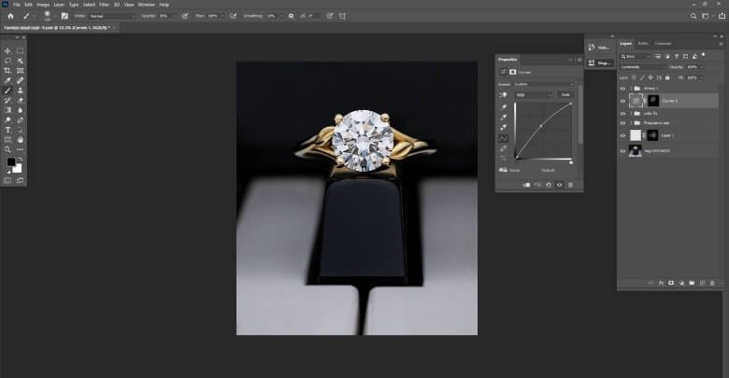Select the Rectangle shape tool
The height and width of the screenshot is (378, 729).
[x=7, y=140]
